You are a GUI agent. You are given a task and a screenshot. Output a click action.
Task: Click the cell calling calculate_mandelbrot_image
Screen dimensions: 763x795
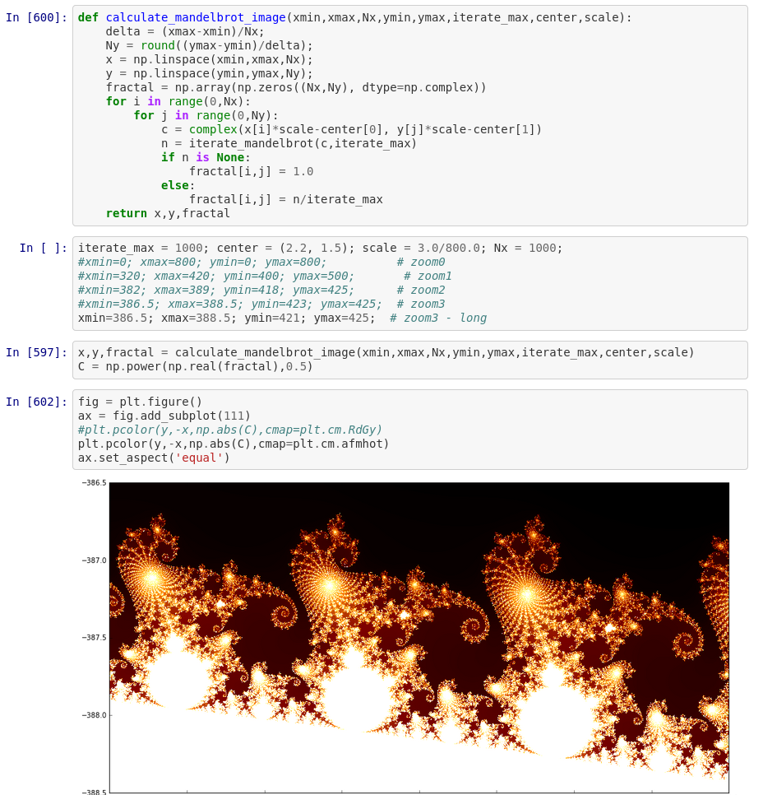tap(410, 360)
